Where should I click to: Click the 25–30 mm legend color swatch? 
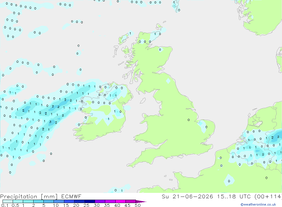[90, 201]
